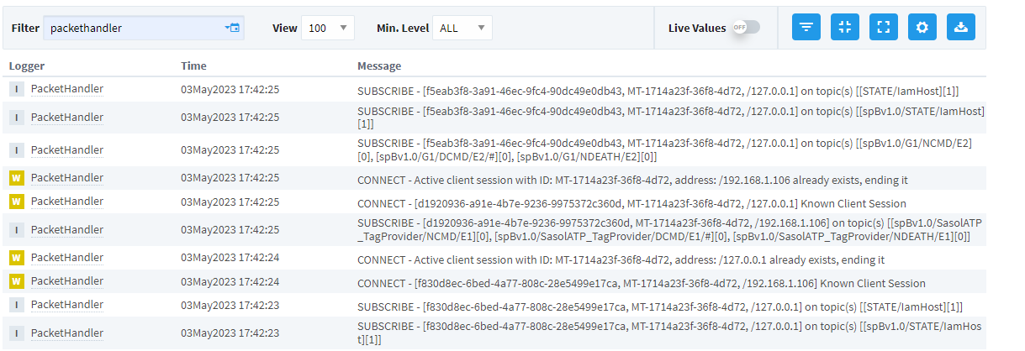This screenshot has height=351, width=1025.
Task: Click the Live Values label
Action: pyautogui.click(x=696, y=28)
